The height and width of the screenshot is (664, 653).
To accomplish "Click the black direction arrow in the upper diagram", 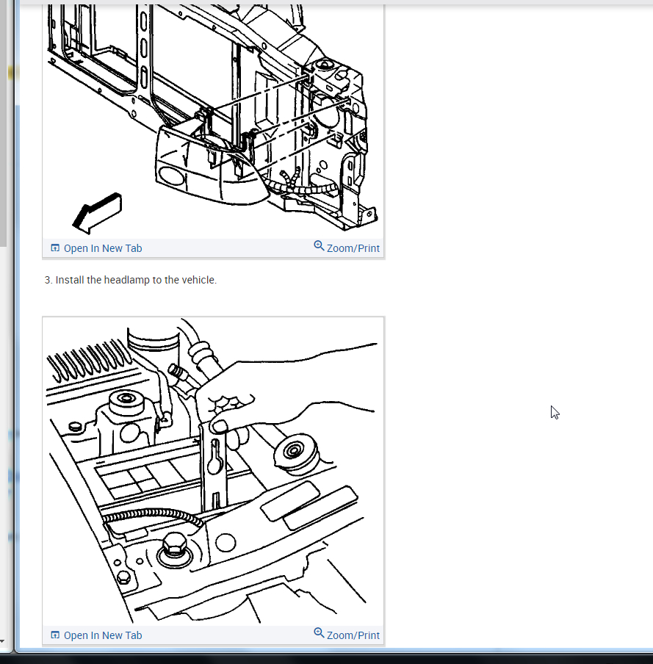I will coord(98,213).
